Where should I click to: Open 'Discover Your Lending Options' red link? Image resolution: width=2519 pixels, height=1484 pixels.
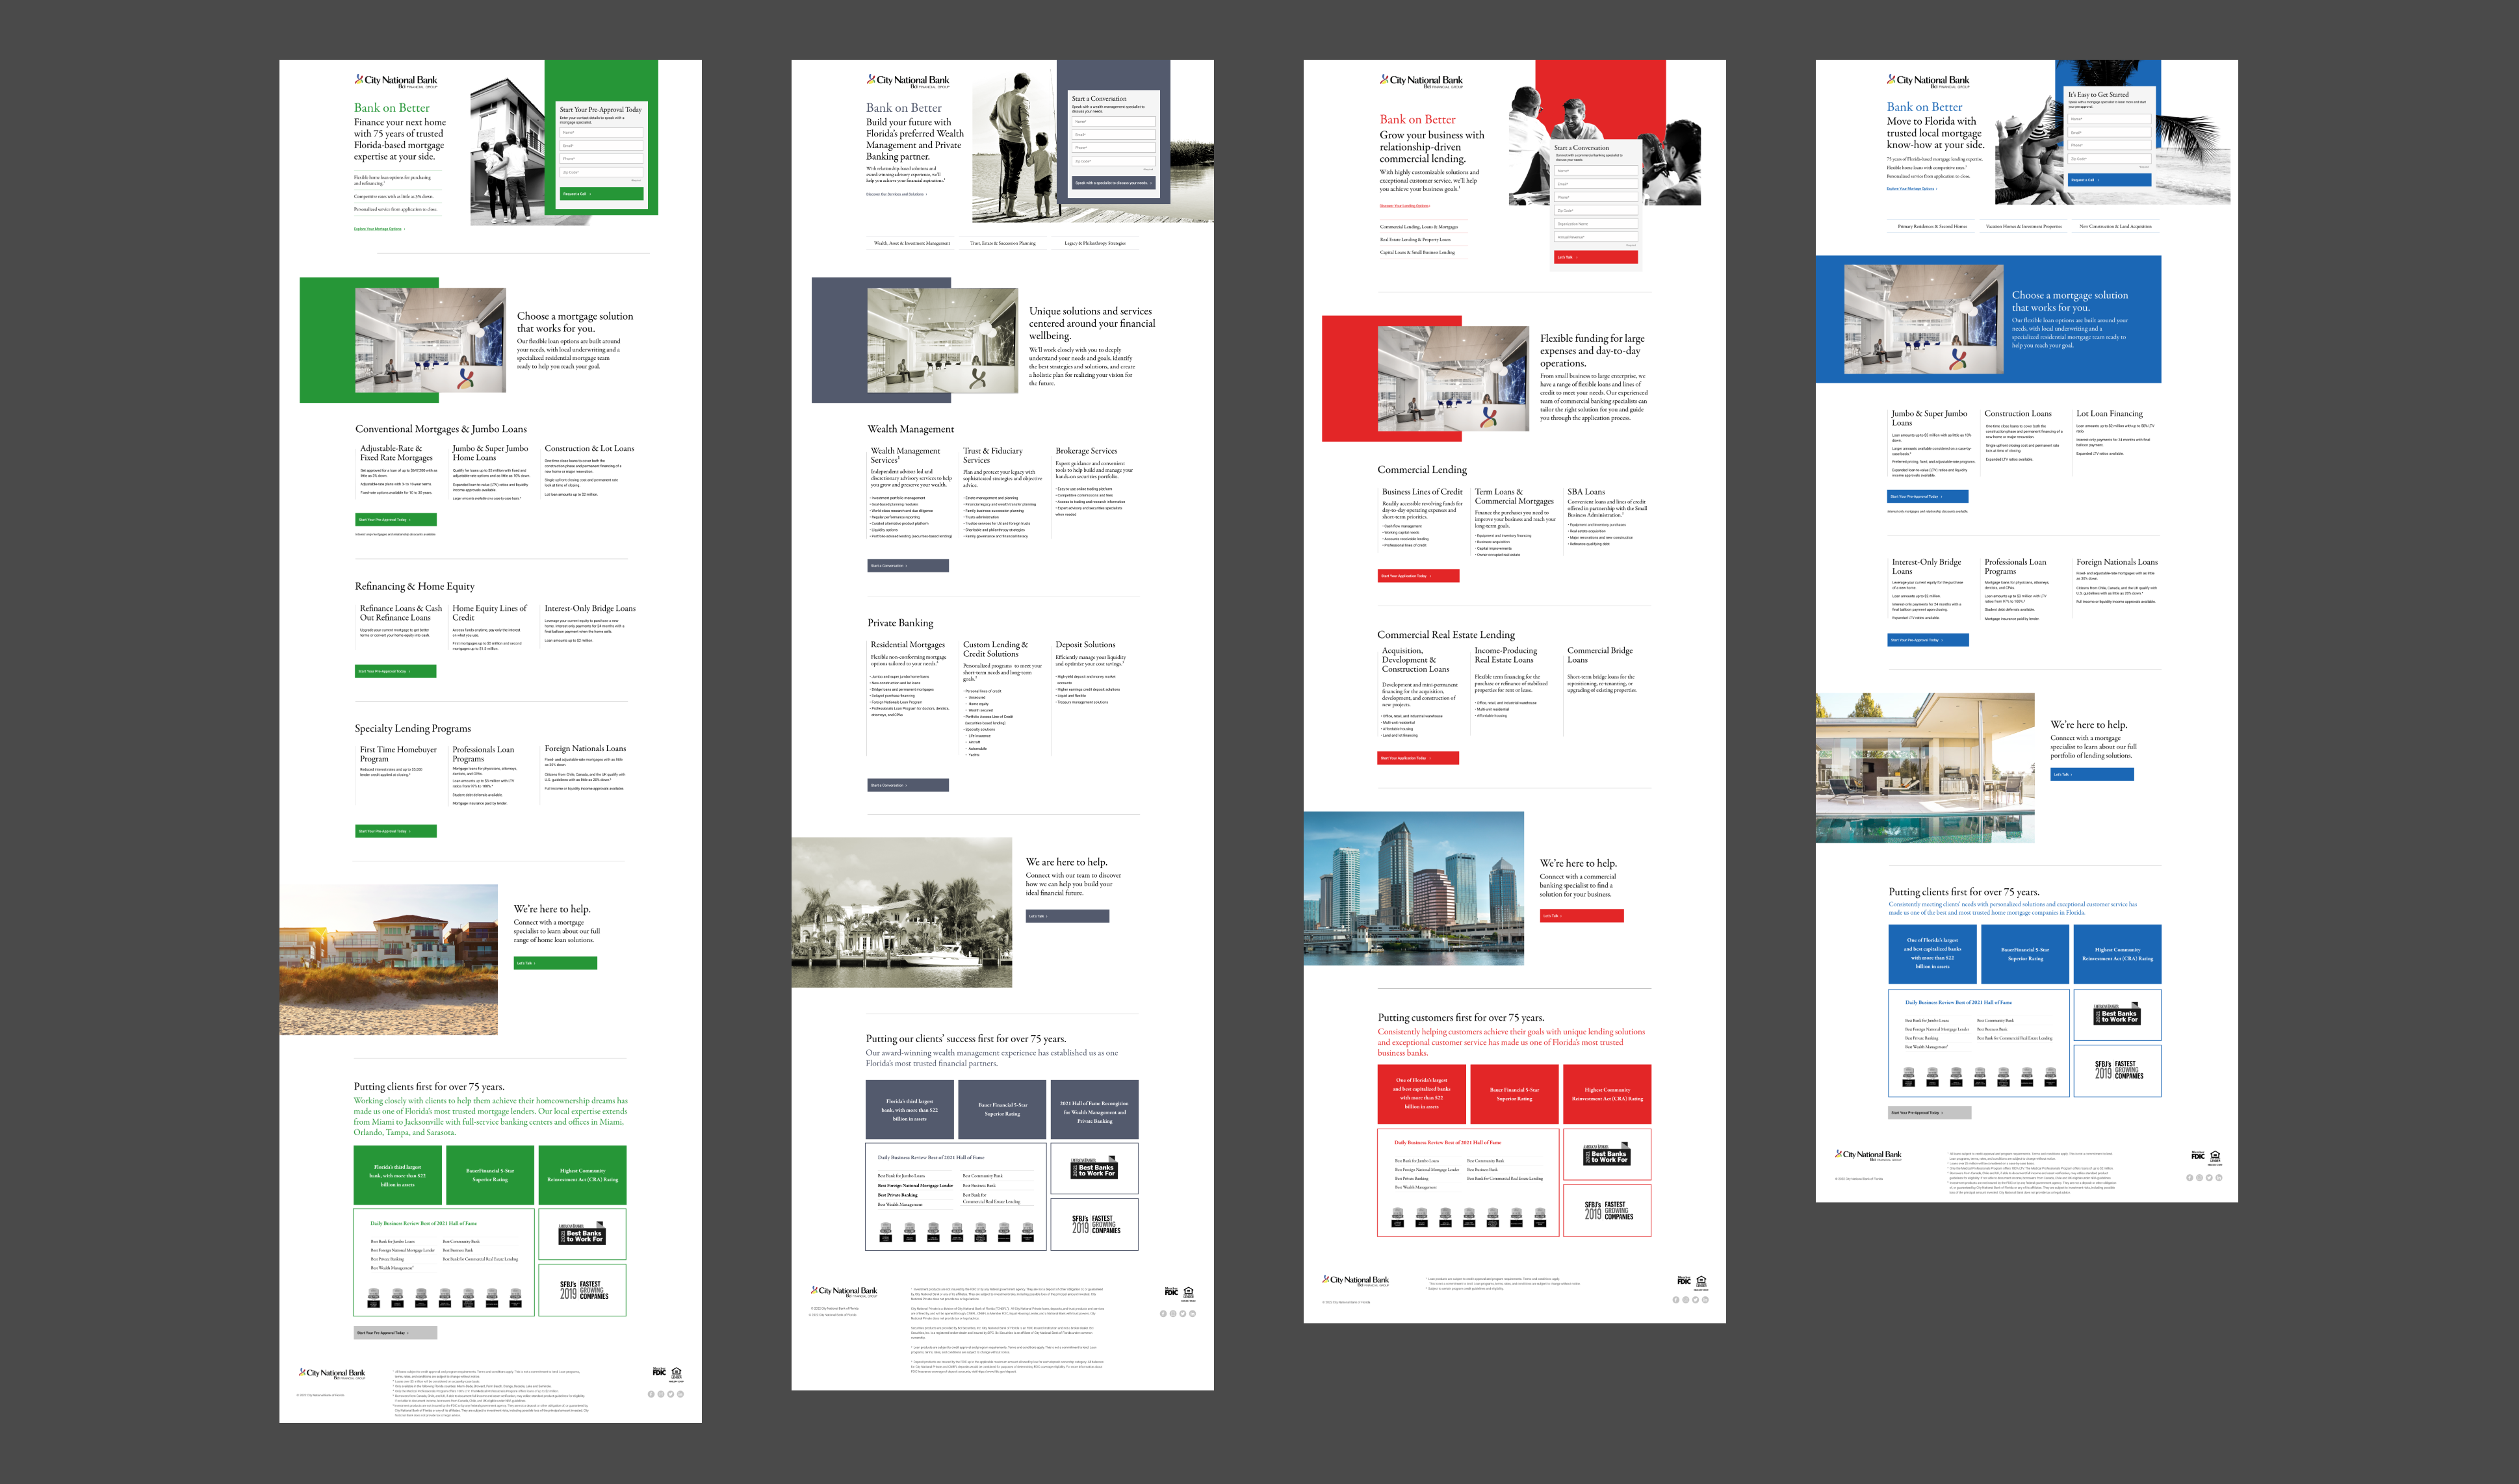(1405, 206)
